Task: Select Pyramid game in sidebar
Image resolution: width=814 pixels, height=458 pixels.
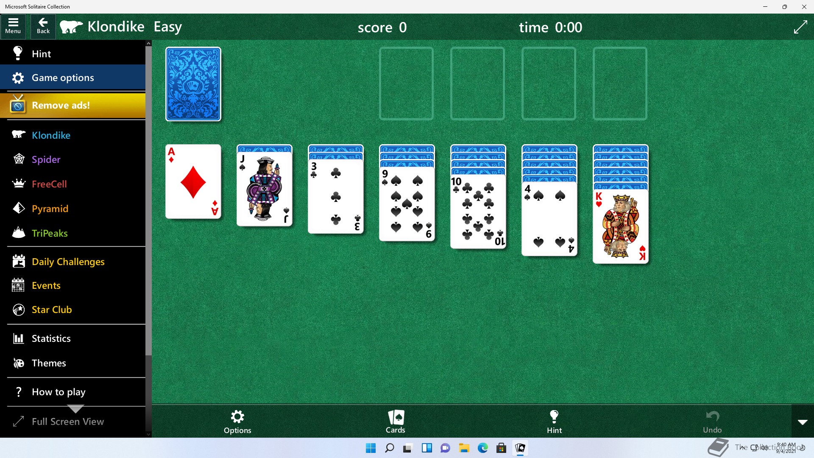Action: pos(73,209)
